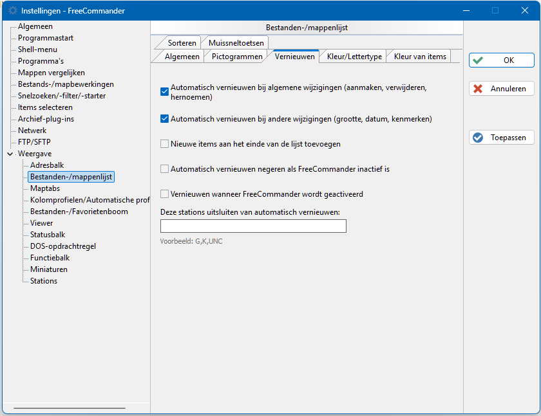This screenshot has width=541, height=416.
Task: Minimize the Instellingen dialog
Action: [x=466, y=10]
